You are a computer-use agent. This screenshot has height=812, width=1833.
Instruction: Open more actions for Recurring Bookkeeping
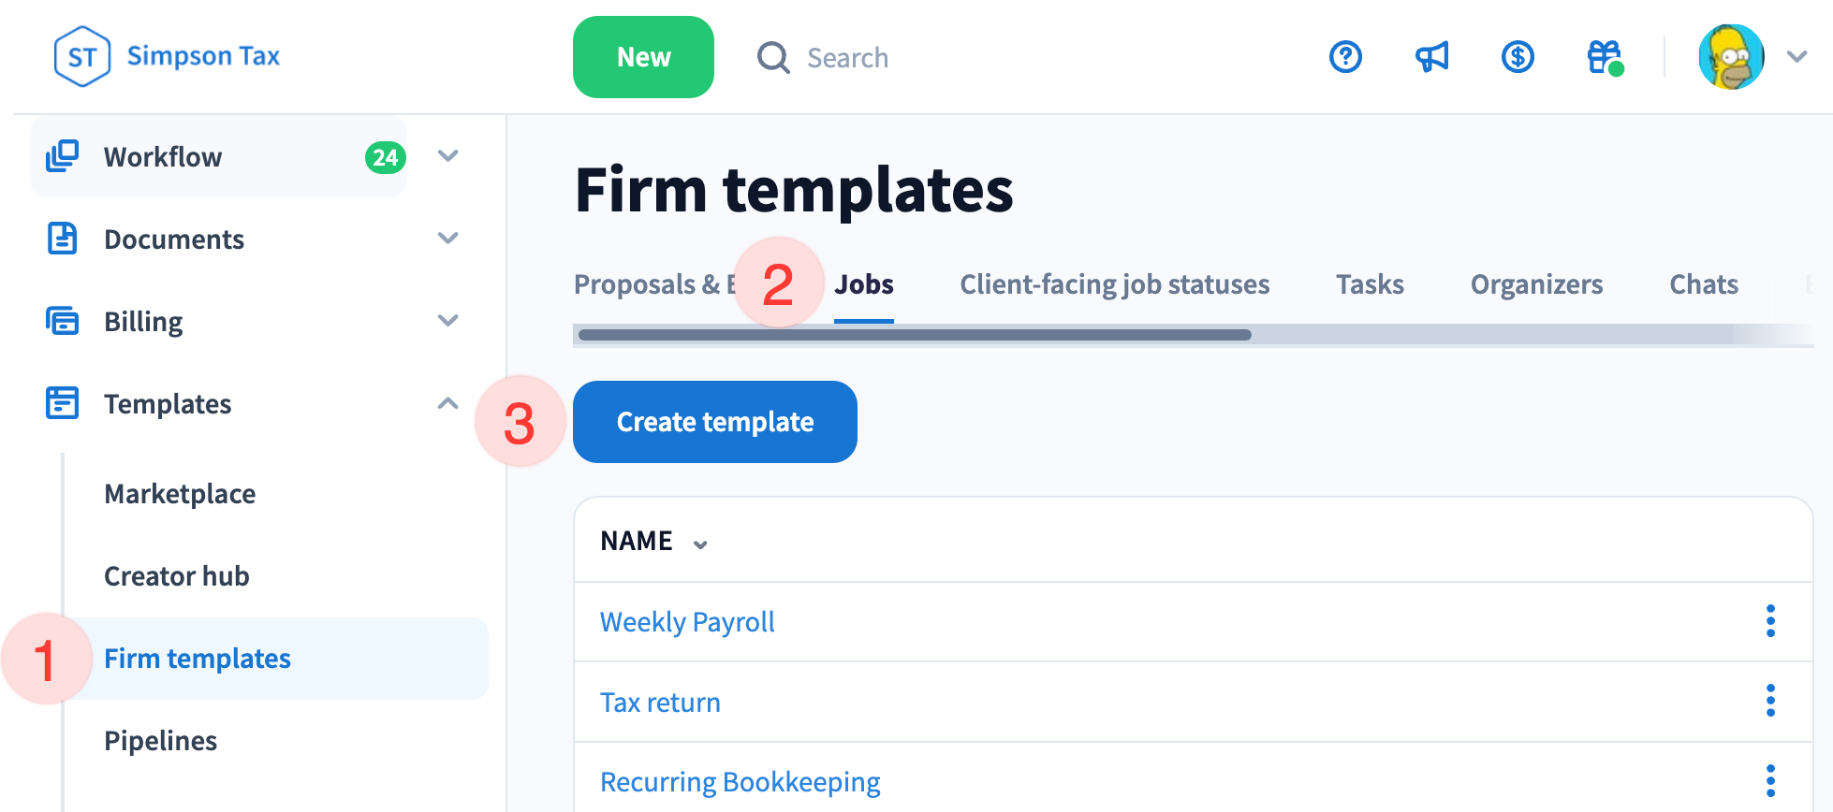[x=1770, y=780]
